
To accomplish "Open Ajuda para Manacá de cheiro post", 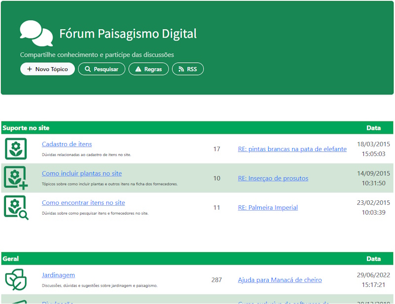I will [x=280, y=279].
